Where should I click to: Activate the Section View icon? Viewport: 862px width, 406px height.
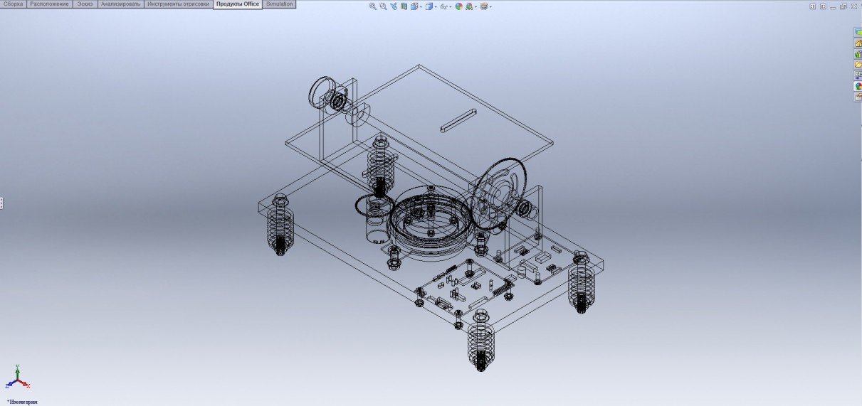point(404,6)
